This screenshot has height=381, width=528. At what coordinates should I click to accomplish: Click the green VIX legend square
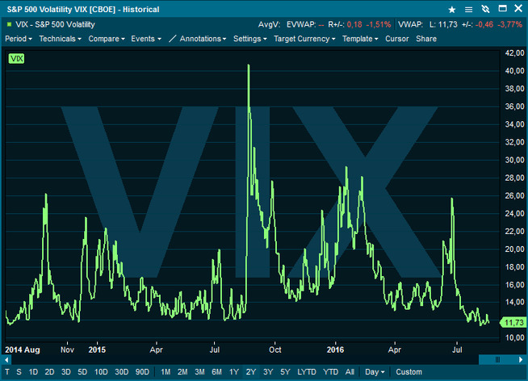click(9, 24)
